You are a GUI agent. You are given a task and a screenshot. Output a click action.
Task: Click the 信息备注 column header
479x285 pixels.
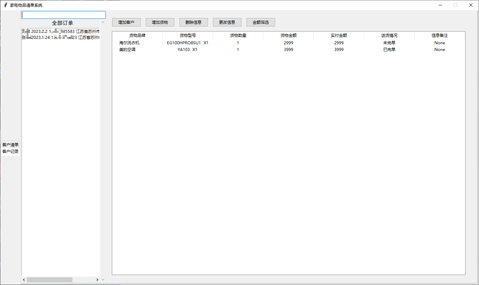tap(440, 36)
